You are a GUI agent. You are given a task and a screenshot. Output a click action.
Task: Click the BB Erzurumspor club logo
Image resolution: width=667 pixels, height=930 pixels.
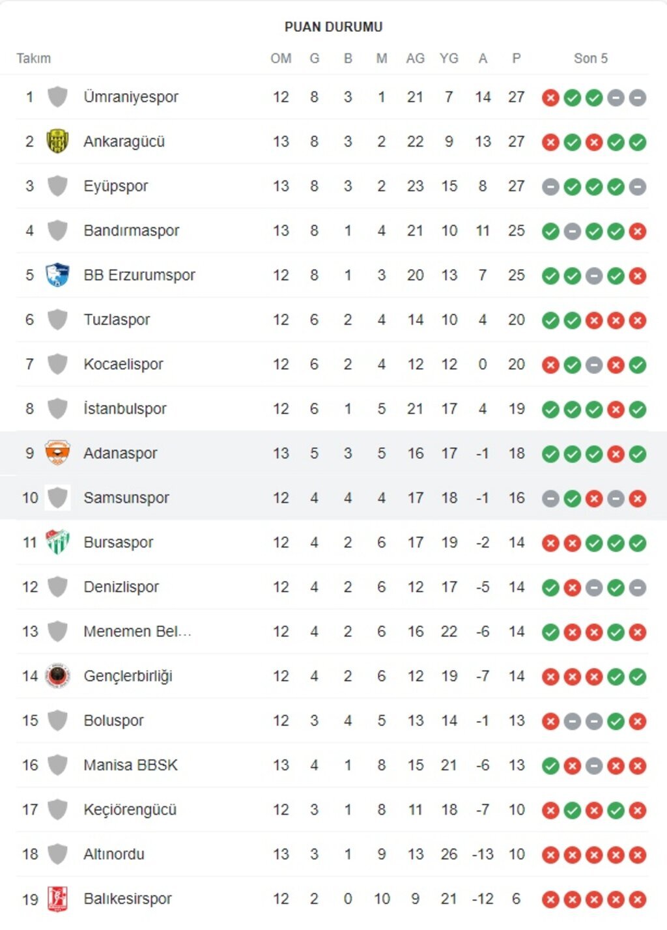click(57, 275)
